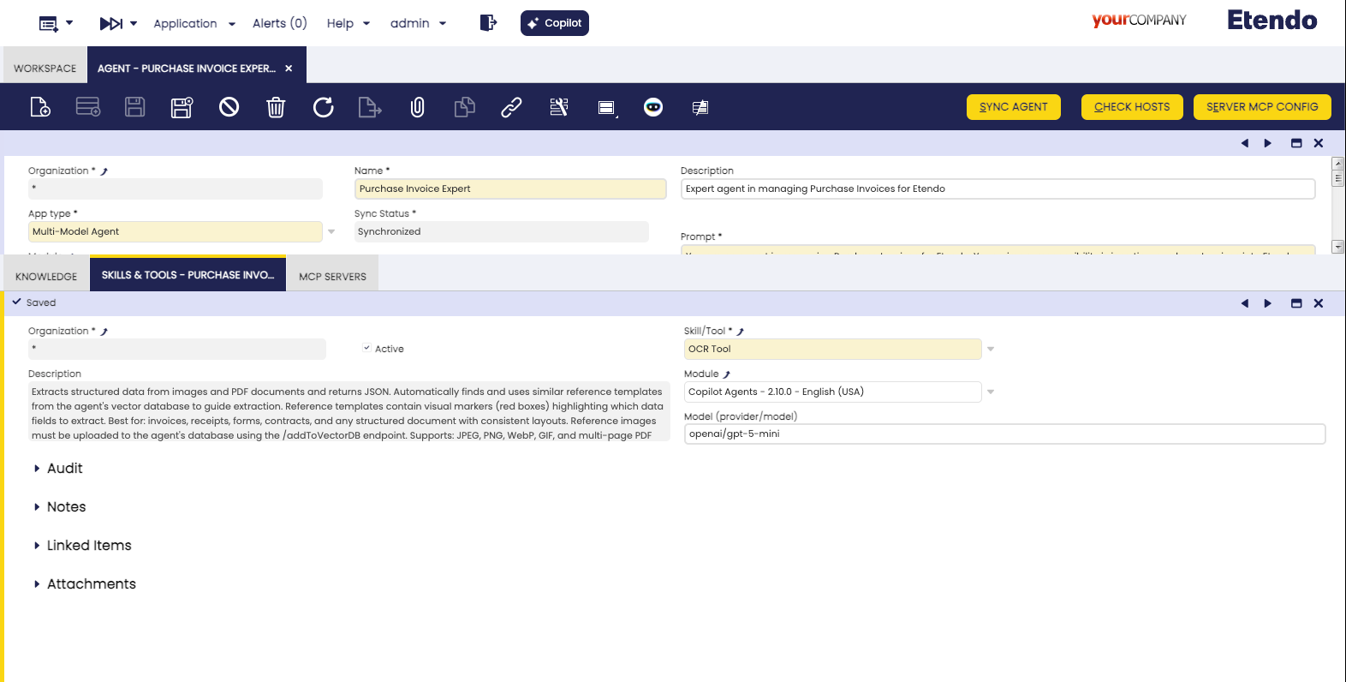Click the Skill/Tool field with OCR Tool
The height and width of the screenshot is (682, 1346).
pyautogui.click(x=832, y=349)
